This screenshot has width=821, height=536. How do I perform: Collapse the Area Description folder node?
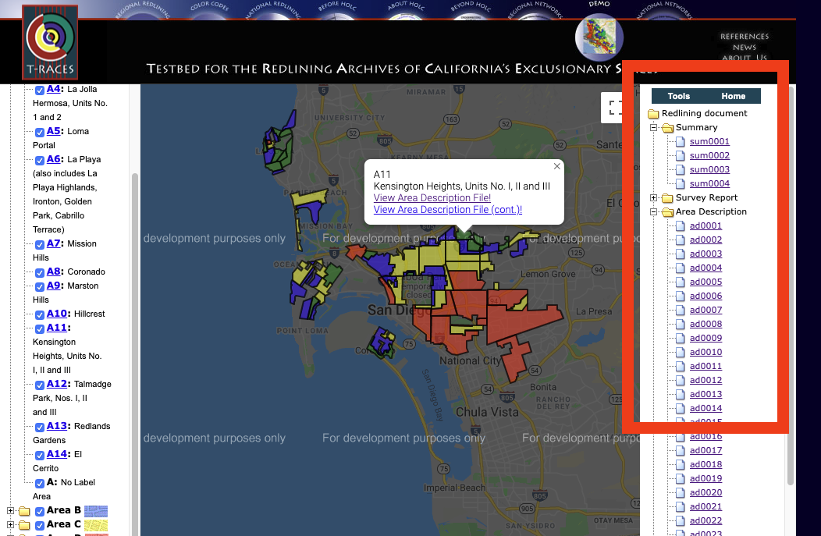(x=653, y=211)
